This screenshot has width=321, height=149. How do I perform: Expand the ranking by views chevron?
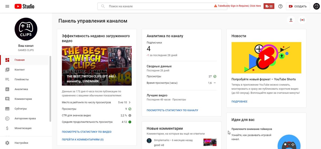point(130,102)
